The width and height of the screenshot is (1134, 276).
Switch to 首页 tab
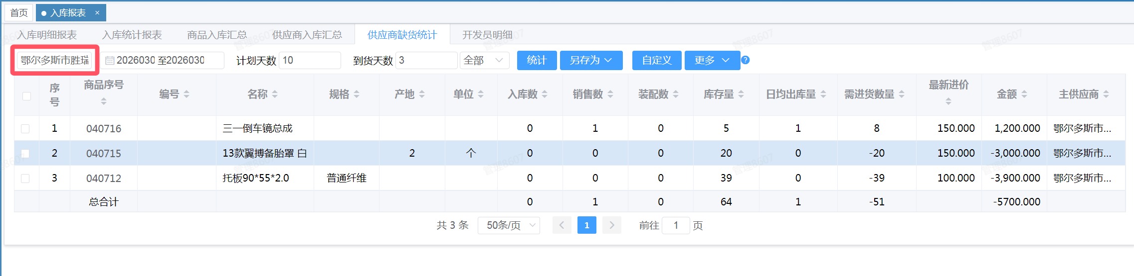coord(19,13)
